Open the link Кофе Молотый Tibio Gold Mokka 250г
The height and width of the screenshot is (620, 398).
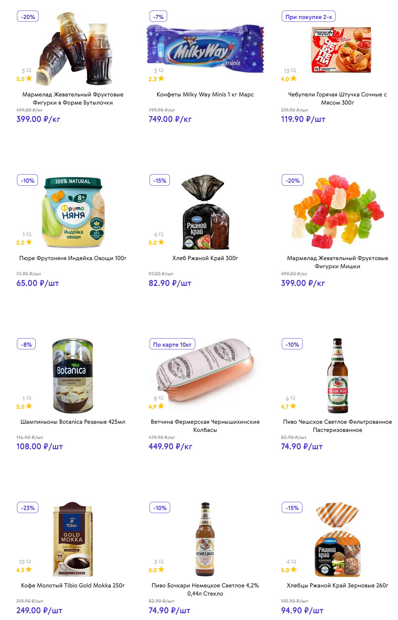(x=73, y=585)
